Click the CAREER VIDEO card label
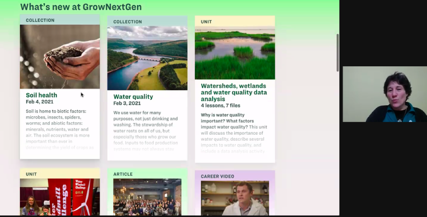Image resolution: width=427 pixels, height=217 pixels. pos(217,176)
